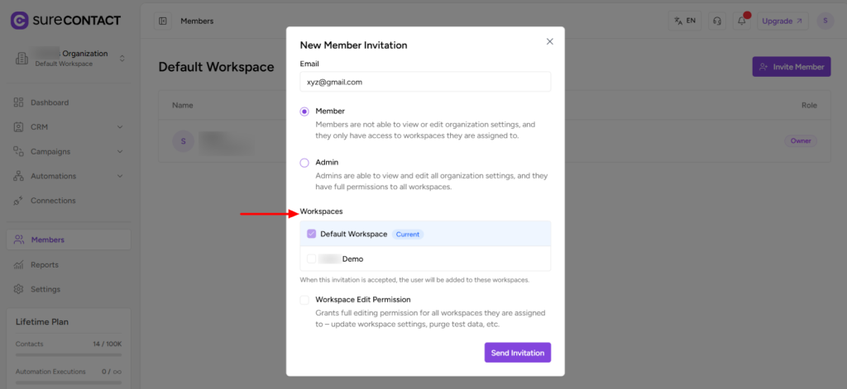Open the user avatar S in top bar
The height and width of the screenshot is (389, 847).
pyautogui.click(x=824, y=21)
